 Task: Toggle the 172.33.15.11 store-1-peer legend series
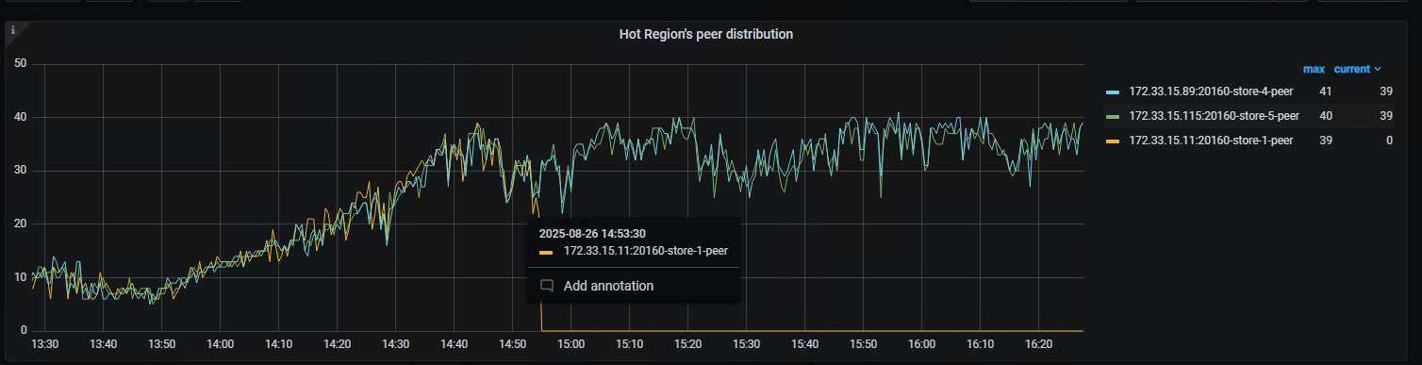[1211, 141]
